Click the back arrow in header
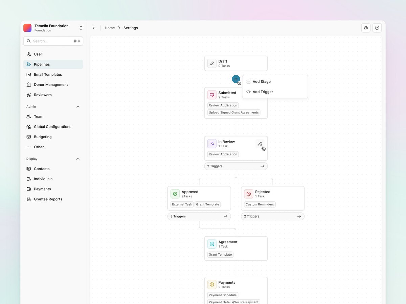This screenshot has height=304, width=406. [94, 28]
